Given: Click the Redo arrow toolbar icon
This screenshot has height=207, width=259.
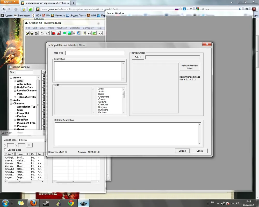Looking at the screenshot, I should point(48,33).
